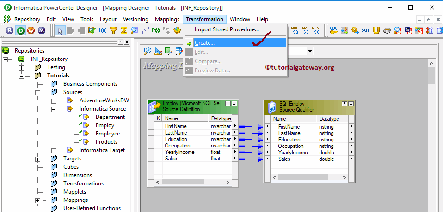Minimize the Employ Source Definition box

click(234, 103)
